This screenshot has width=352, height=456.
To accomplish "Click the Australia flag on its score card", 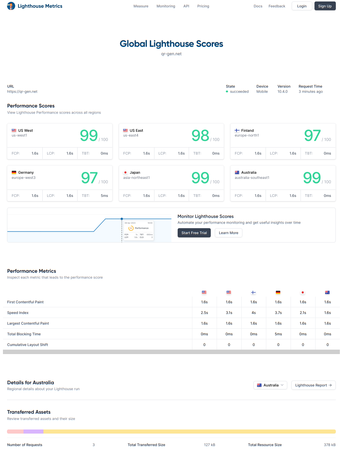I will (237, 172).
